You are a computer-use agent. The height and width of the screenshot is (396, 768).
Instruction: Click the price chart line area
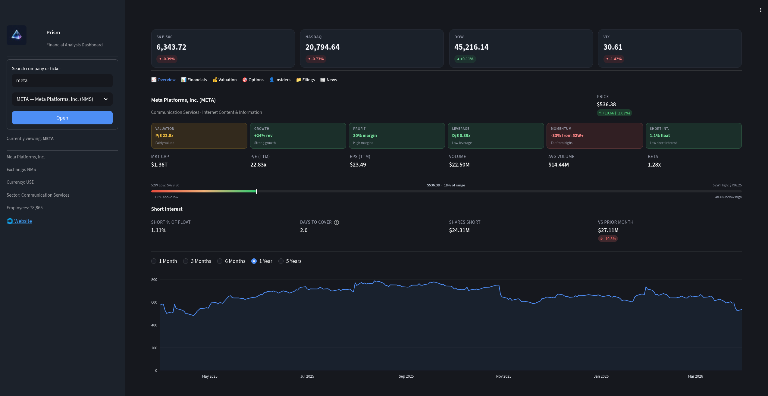coord(451,325)
